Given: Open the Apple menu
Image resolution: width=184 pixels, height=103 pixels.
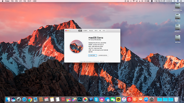Looking at the screenshot, I should coord(3,1).
